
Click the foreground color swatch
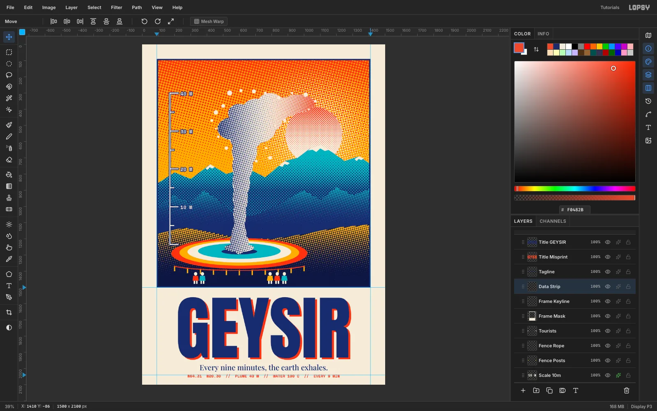coord(519,48)
